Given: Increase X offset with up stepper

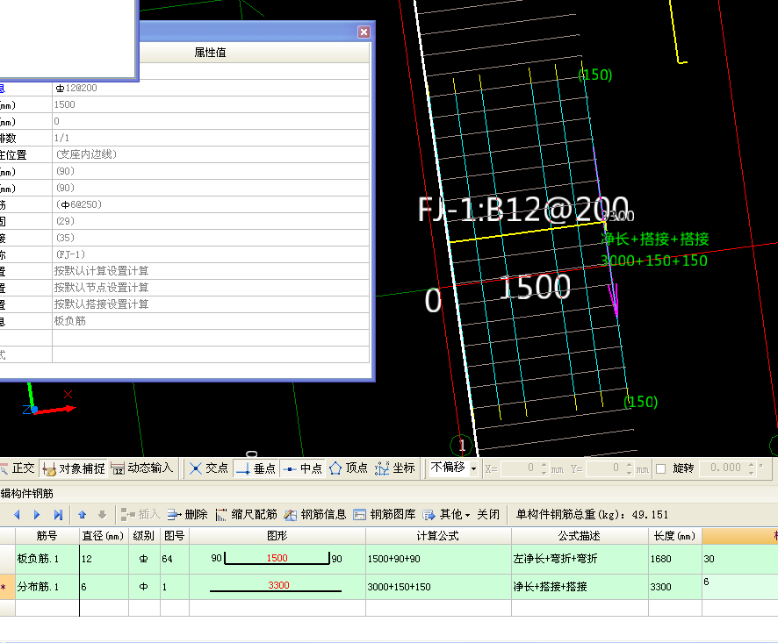Looking at the screenshot, I should [544, 465].
